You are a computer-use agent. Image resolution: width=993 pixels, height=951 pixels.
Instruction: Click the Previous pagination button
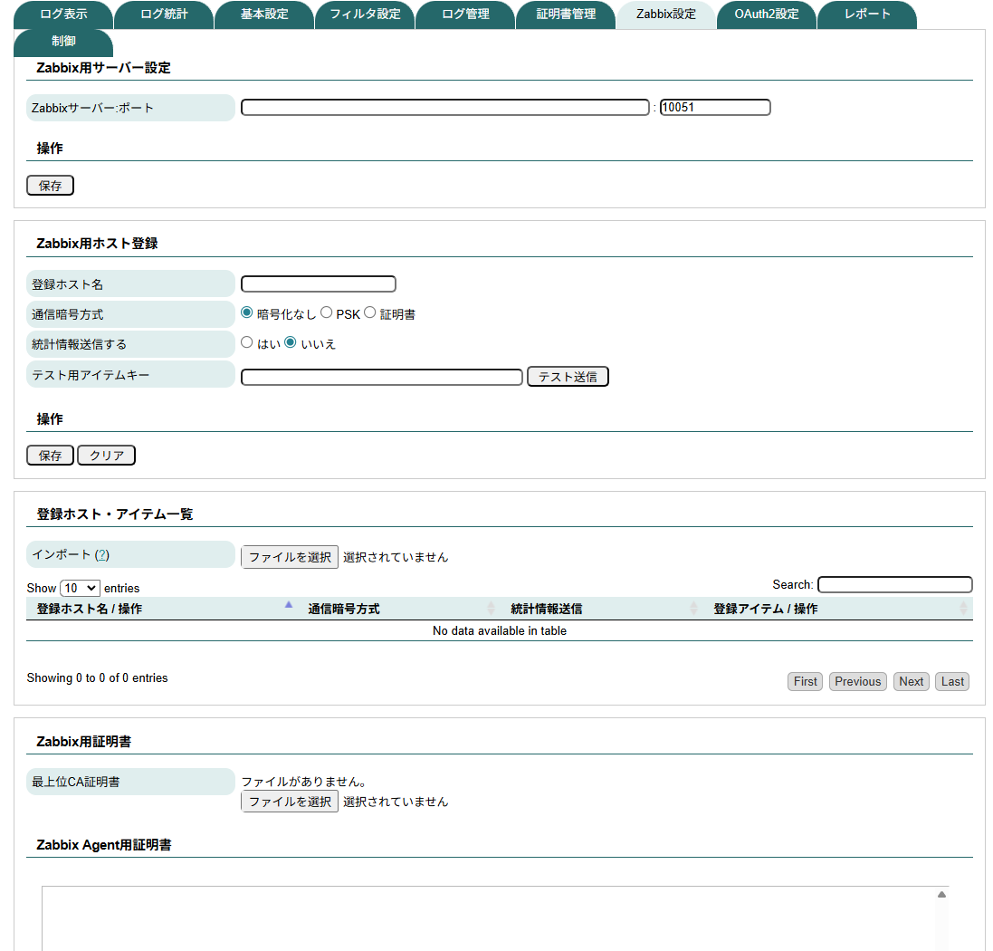tap(857, 682)
